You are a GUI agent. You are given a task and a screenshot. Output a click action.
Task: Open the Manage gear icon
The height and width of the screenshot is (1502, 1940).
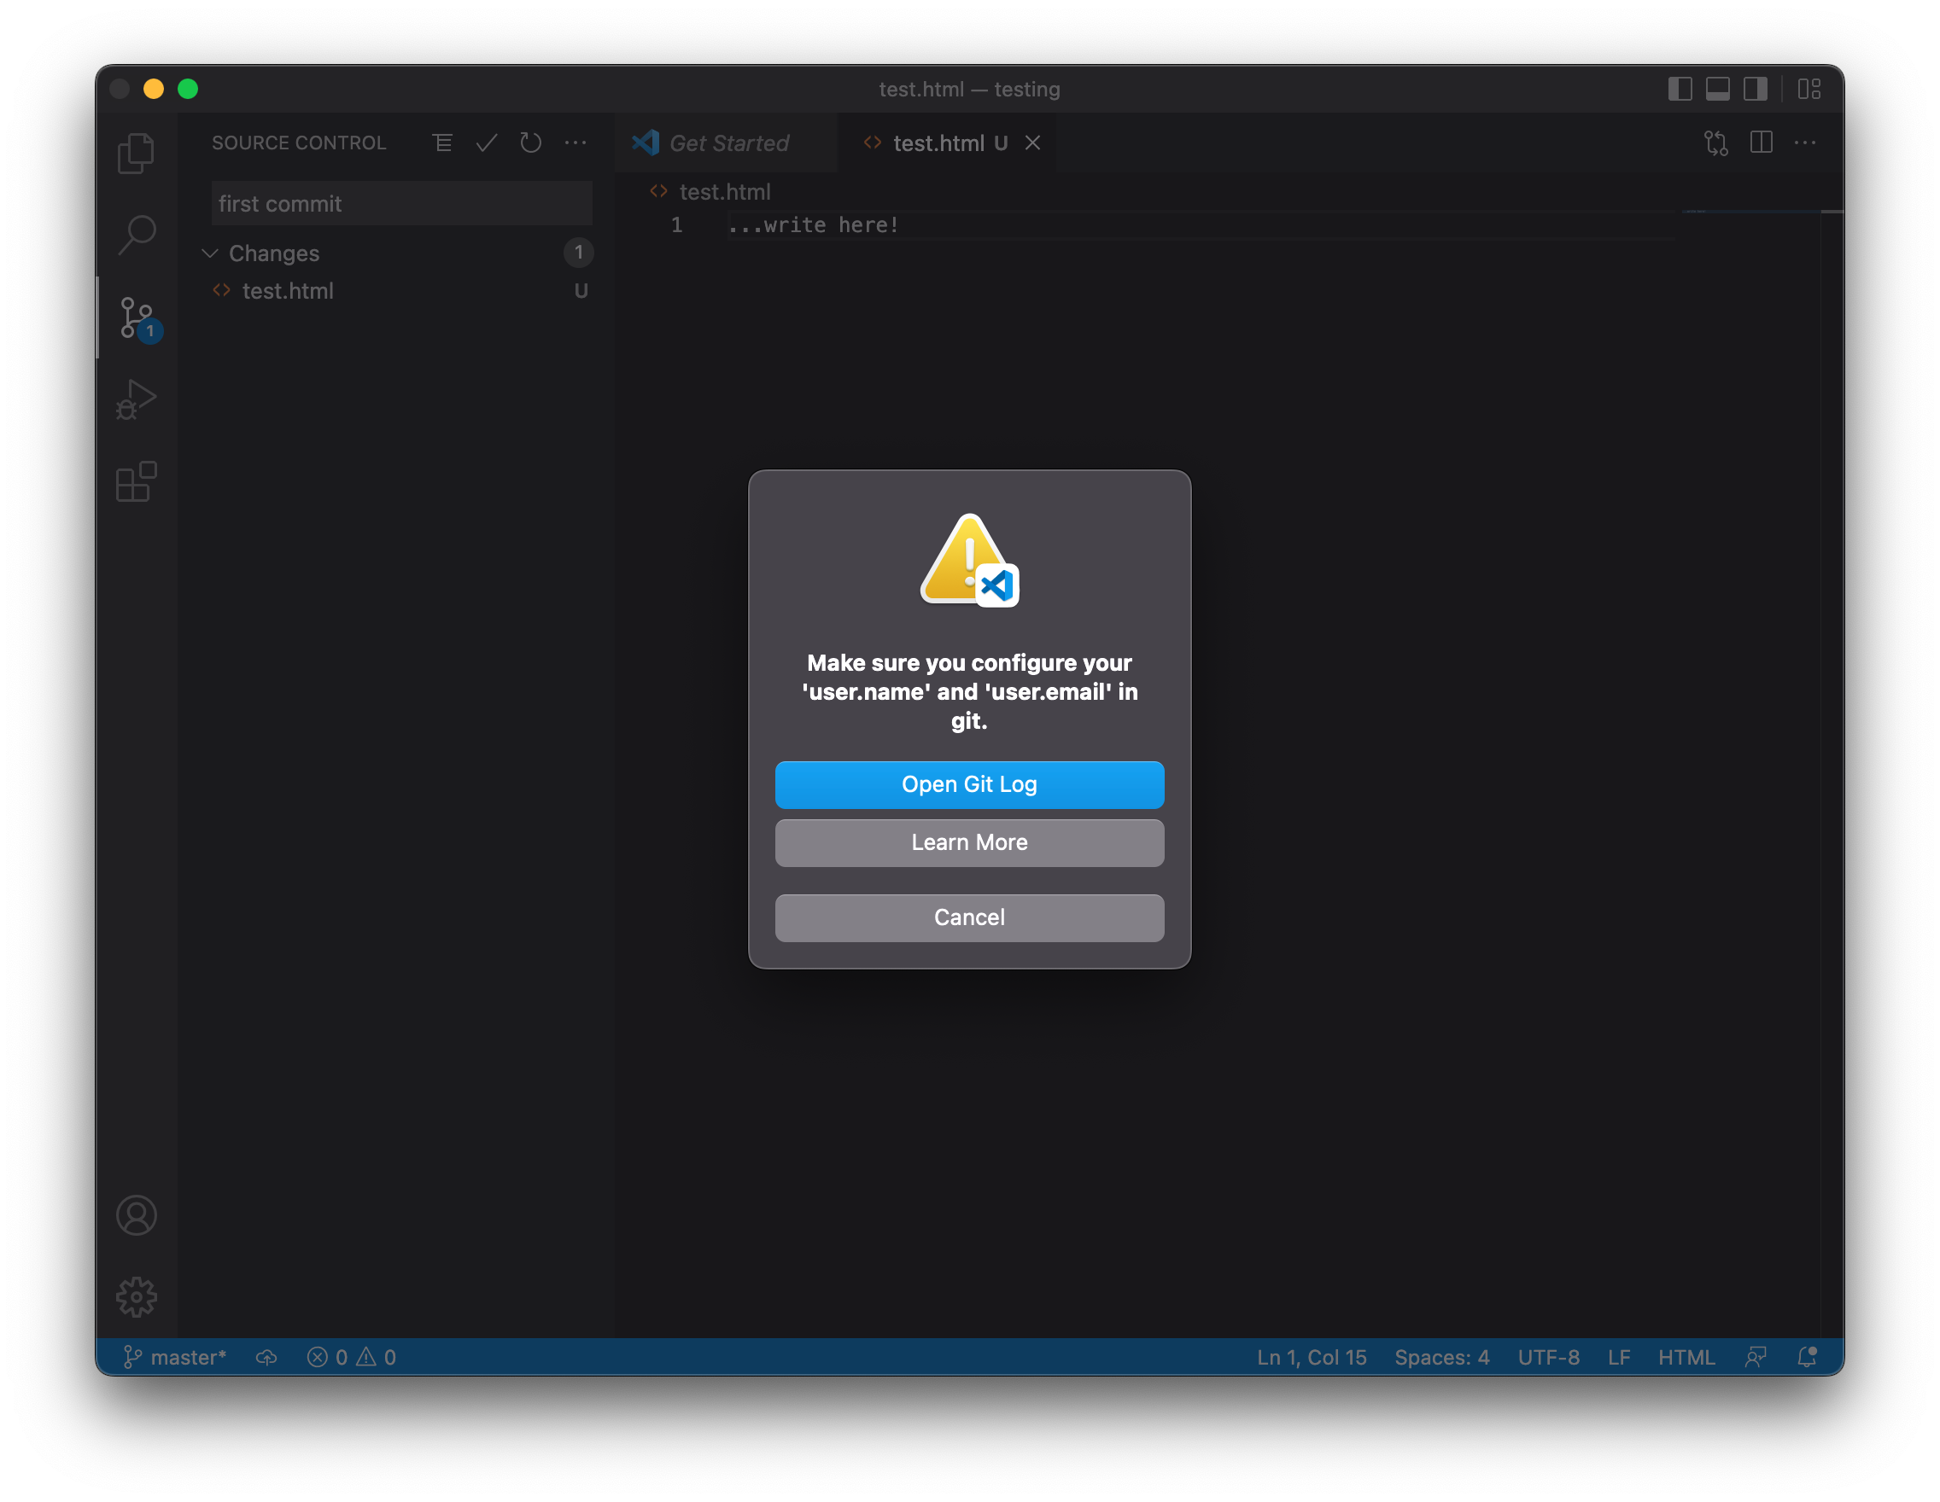click(136, 1297)
